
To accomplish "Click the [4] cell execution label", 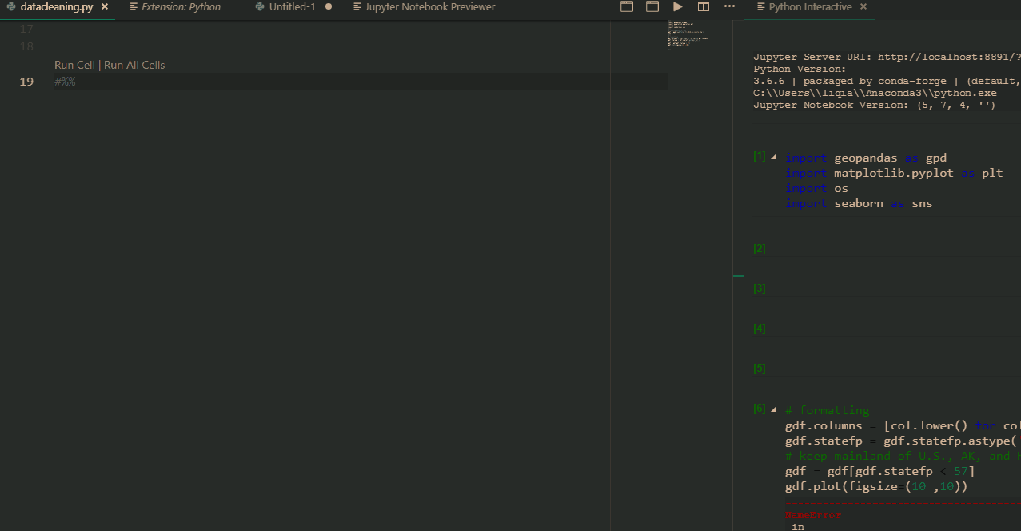I will [x=760, y=328].
